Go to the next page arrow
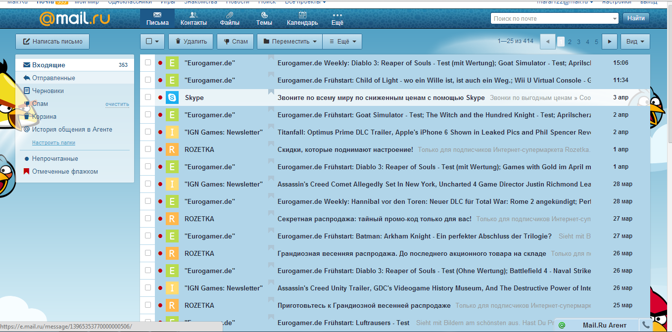 click(610, 42)
